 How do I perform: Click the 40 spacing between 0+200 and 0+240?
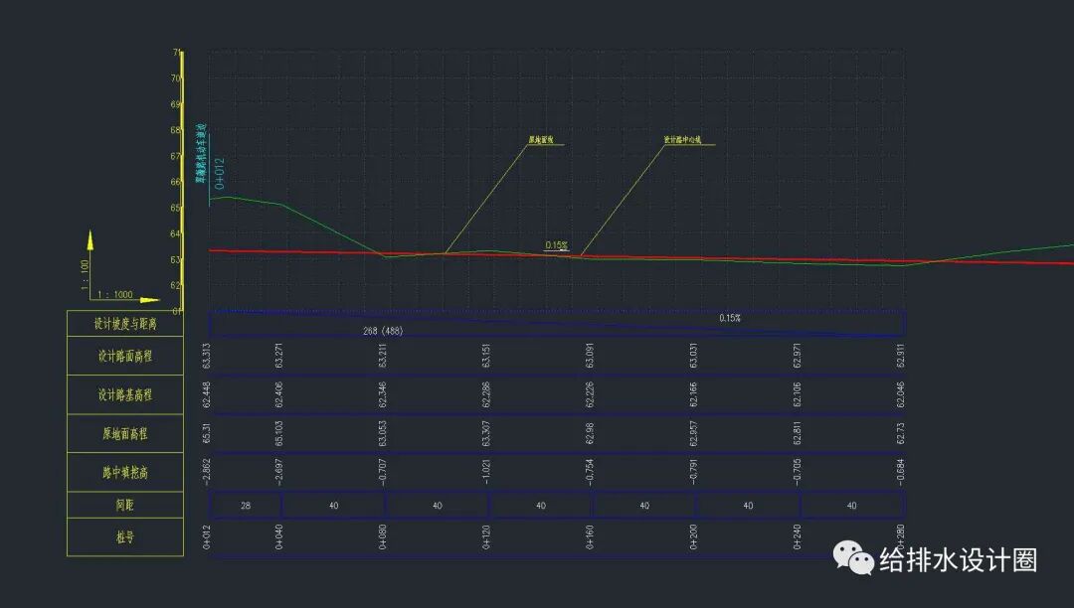click(748, 506)
